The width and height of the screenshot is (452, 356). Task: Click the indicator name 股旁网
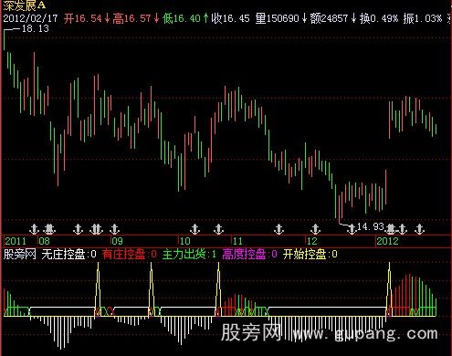[x=19, y=254]
